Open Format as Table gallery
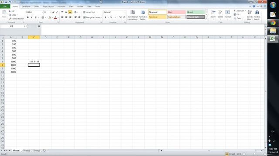The height and width of the screenshot is (156, 279). pos(143,15)
